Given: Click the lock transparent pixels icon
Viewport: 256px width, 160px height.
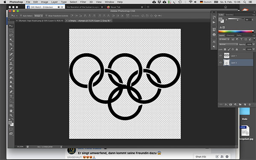Looking at the screenshot, I should (x=225, y=49).
